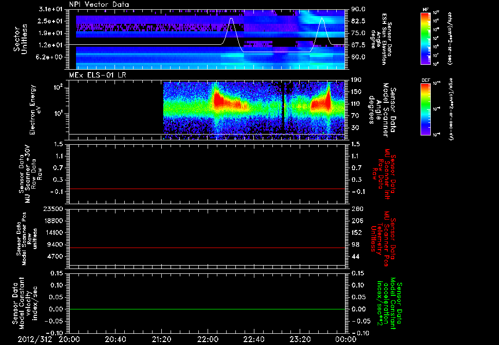Click the "150" scanner angle tick value

tap(356, 92)
